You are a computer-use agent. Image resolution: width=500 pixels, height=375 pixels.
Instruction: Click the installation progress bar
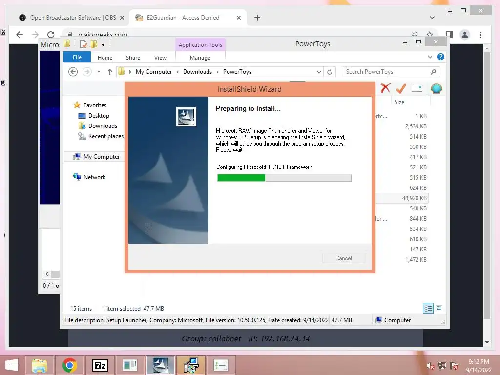pos(284,178)
